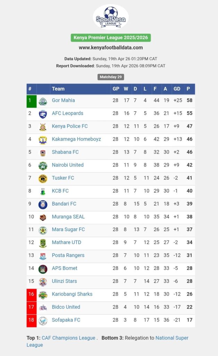Click the Tusker FC club crest
The image size is (218, 356).
(x=43, y=178)
